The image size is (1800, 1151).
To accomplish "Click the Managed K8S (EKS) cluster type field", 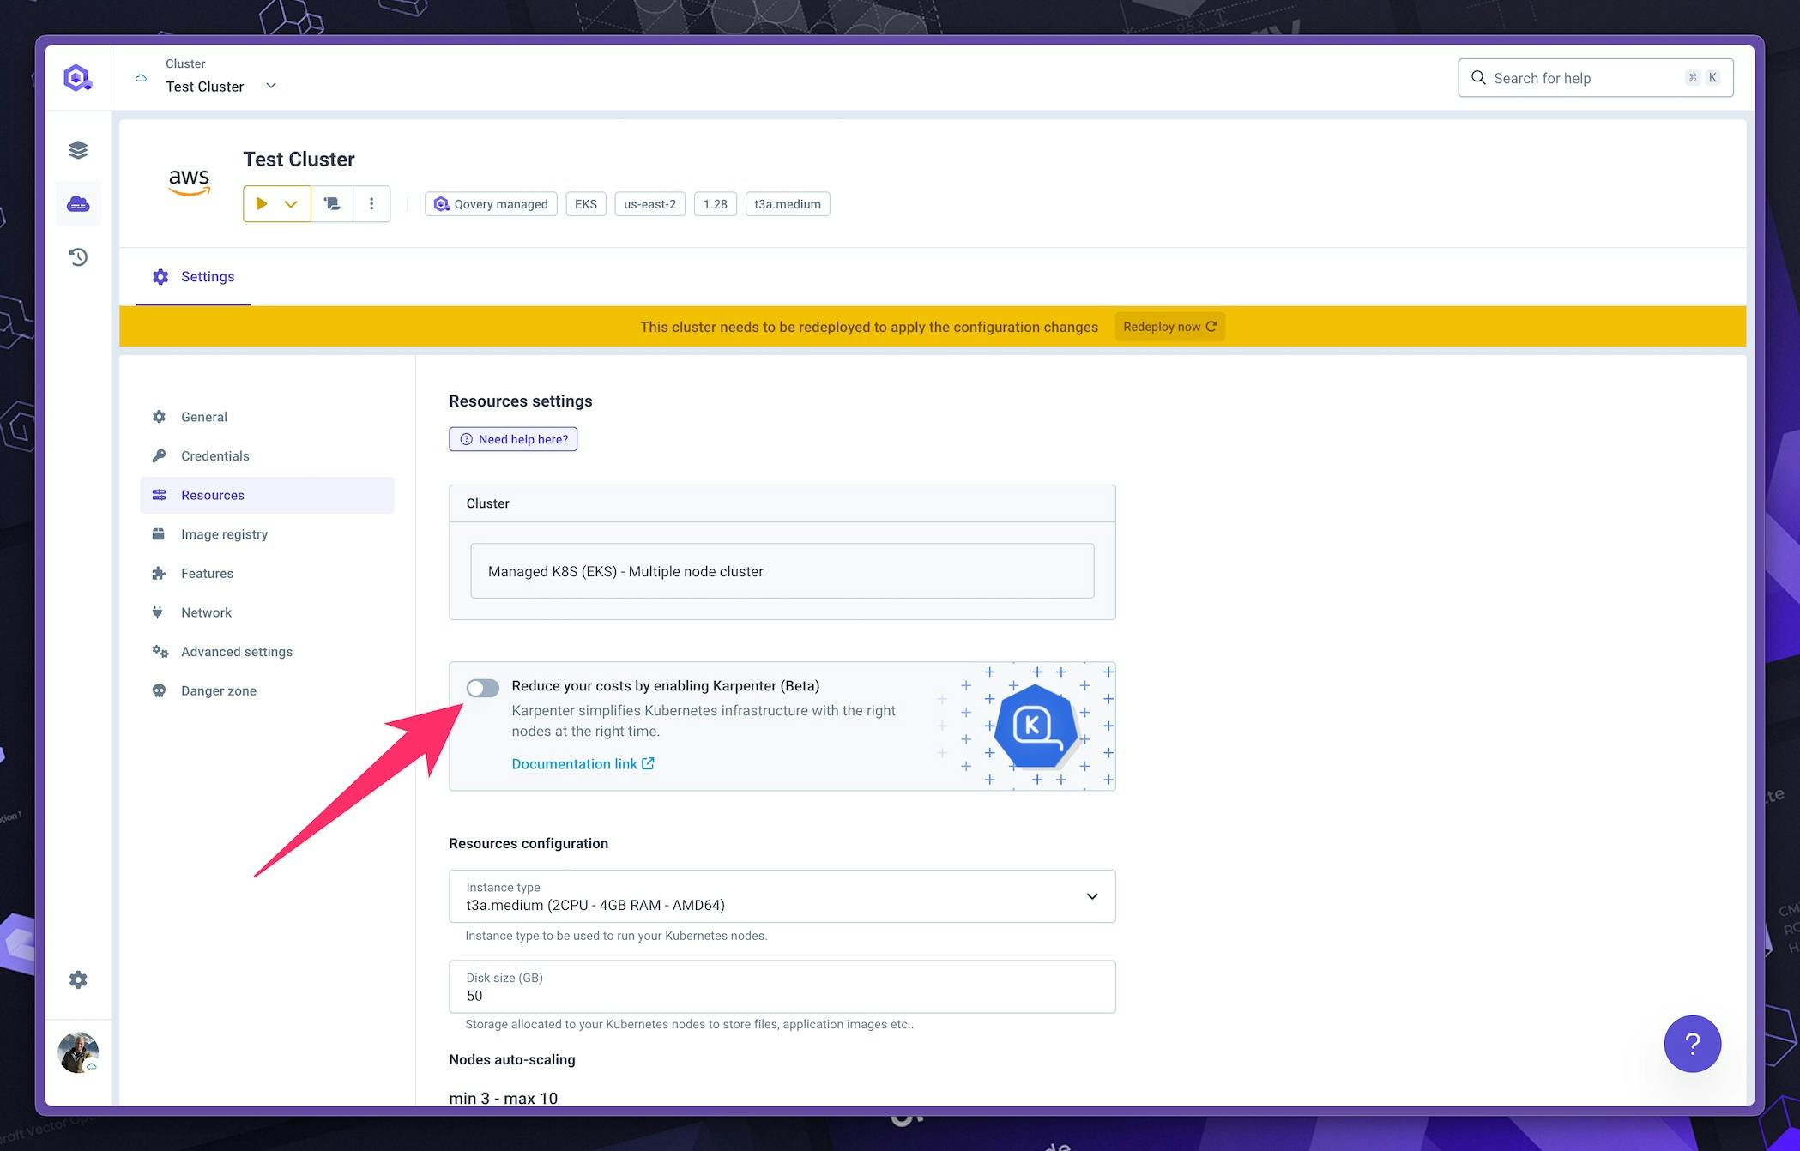I will coord(782,571).
